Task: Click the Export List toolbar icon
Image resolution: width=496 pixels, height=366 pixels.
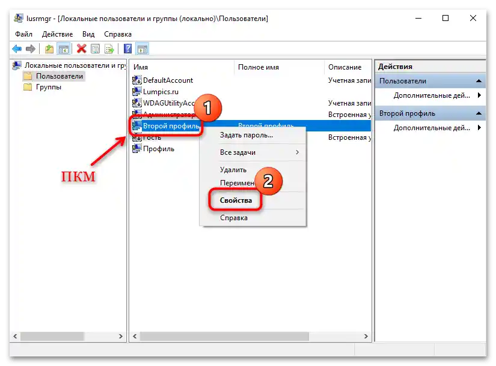Action: (x=109, y=49)
